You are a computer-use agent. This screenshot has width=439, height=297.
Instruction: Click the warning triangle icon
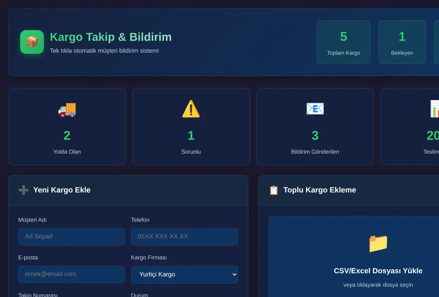click(191, 109)
